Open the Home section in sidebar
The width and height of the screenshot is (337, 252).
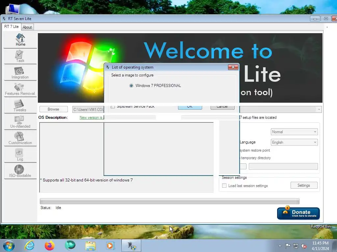click(20, 40)
